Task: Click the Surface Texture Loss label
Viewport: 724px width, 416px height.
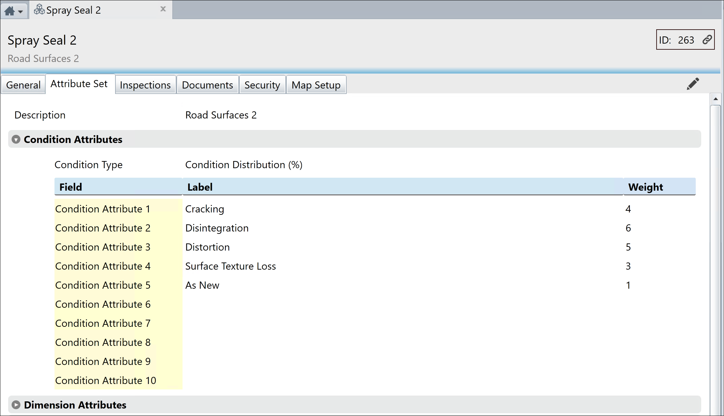Action: pyautogui.click(x=231, y=266)
